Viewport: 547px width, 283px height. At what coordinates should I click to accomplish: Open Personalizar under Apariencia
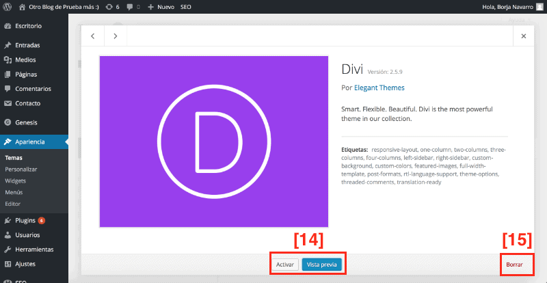pos(21,170)
